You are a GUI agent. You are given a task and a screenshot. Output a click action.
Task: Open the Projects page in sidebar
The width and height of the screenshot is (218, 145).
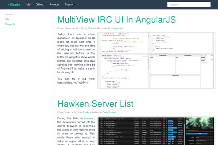point(10,24)
